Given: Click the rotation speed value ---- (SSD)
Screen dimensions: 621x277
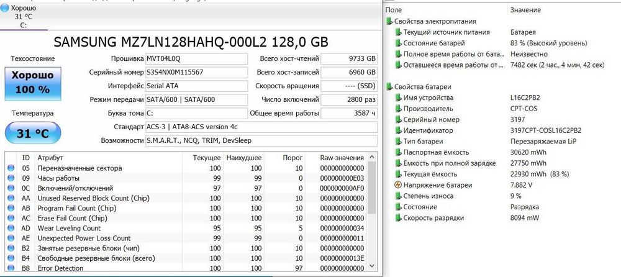Looking at the screenshot, I should pyautogui.click(x=349, y=86).
